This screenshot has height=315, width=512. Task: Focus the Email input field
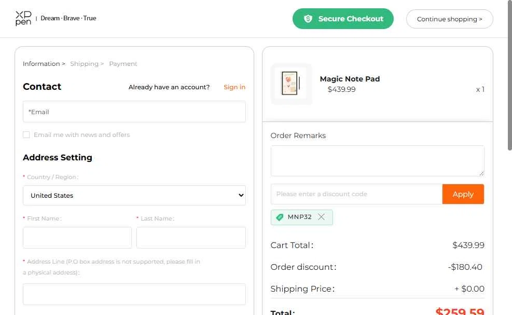pos(134,112)
